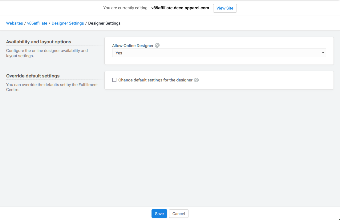340x220 pixels.
Task: Click the 'You are currently editing' text
Action: 125,8
